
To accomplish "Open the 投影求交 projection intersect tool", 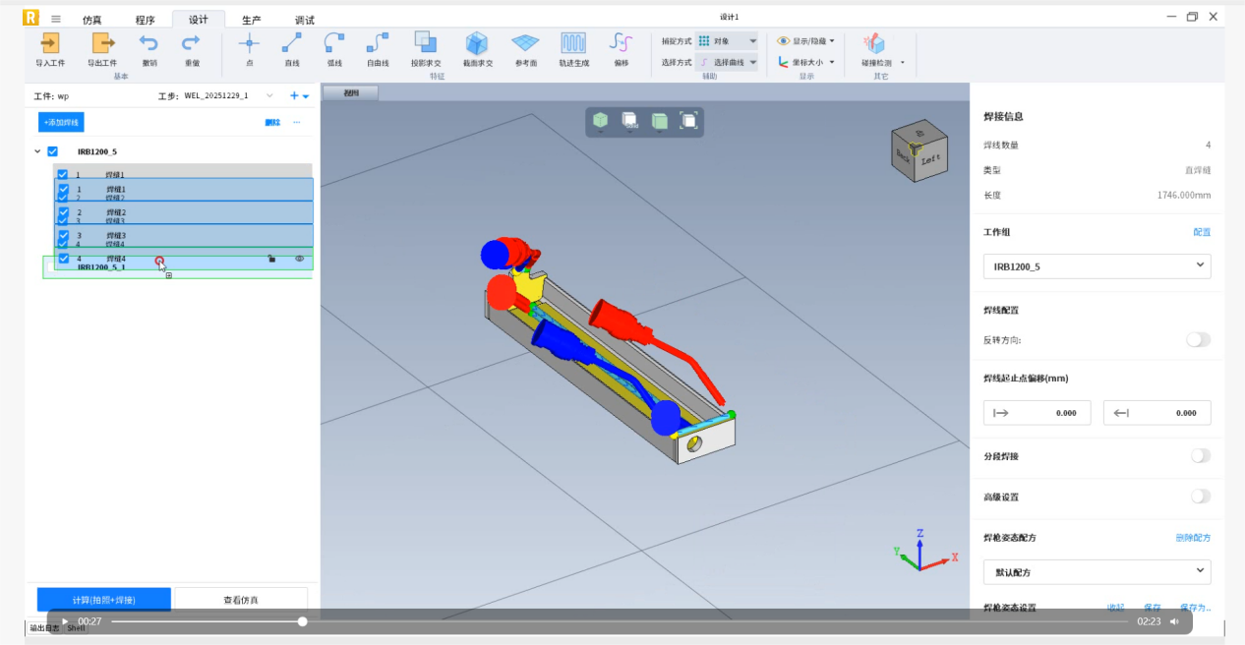I will [425, 42].
